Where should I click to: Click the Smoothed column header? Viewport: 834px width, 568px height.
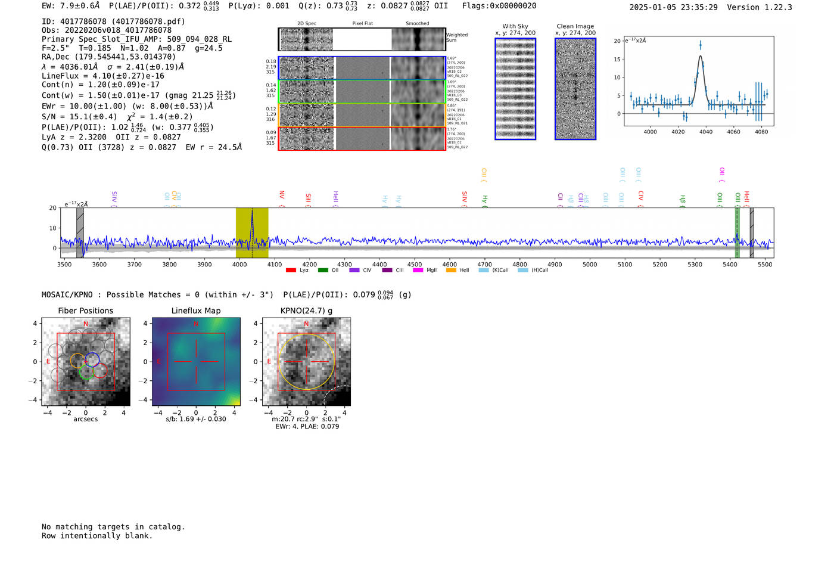click(x=418, y=24)
